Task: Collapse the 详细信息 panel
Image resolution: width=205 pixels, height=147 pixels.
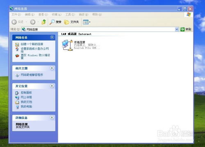Action: (52, 118)
